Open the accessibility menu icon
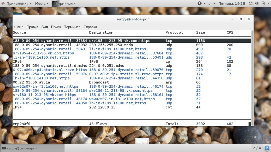Screen dimensions: 271x152 pyautogui.click(x=200, y=3)
